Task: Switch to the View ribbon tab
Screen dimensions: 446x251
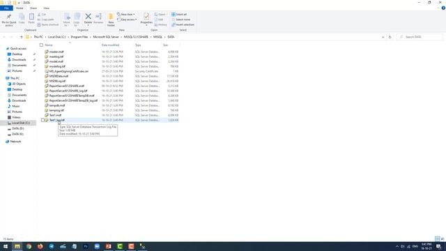Action: [x=46, y=8]
